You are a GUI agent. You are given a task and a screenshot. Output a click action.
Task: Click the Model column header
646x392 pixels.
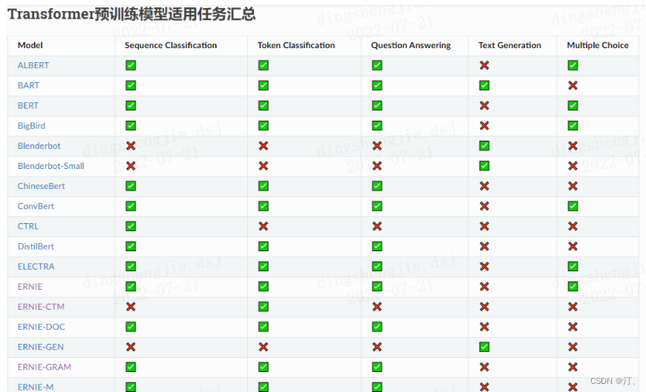30,45
